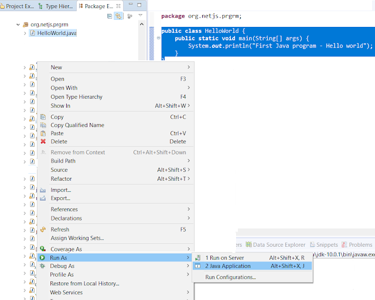
Task: Select HelloWorld.java in the tree
Action: click(x=57, y=33)
